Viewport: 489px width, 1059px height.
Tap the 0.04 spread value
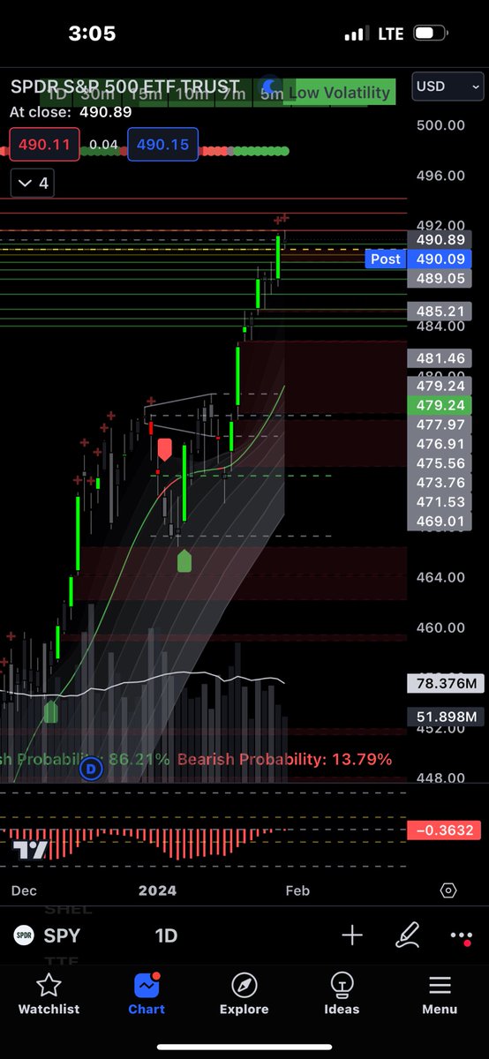click(103, 144)
